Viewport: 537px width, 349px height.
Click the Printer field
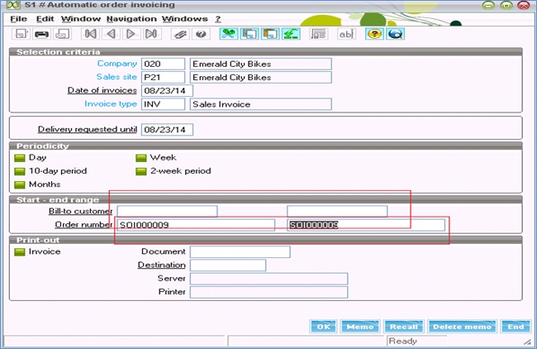268,292
